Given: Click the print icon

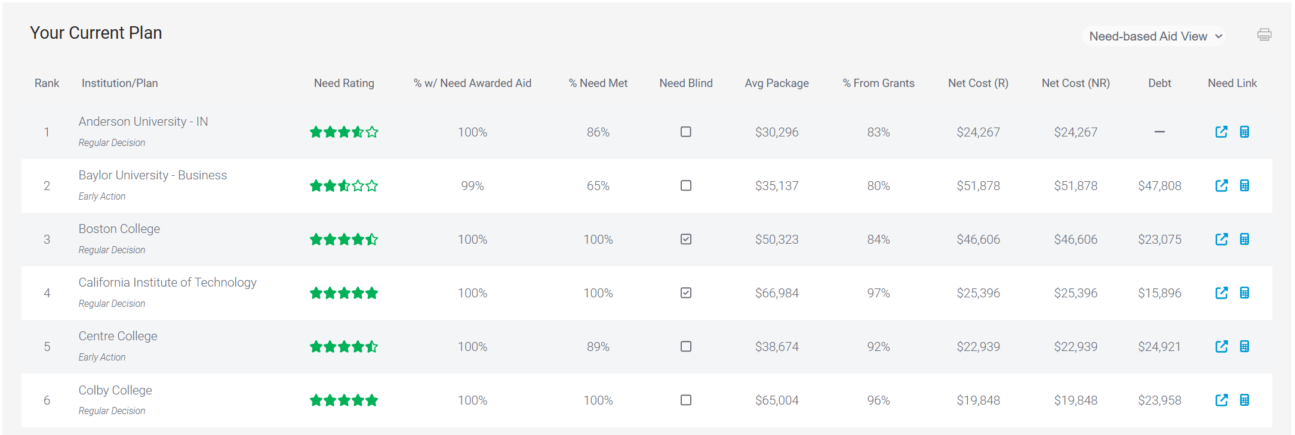Looking at the screenshot, I should pyautogui.click(x=1264, y=35).
